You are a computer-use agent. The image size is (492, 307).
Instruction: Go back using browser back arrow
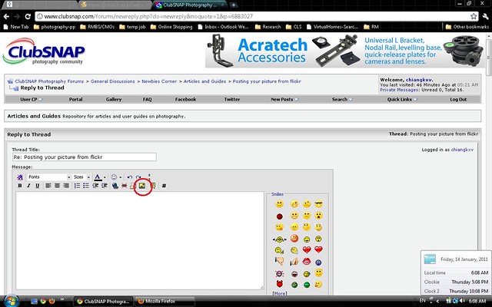(7, 16)
